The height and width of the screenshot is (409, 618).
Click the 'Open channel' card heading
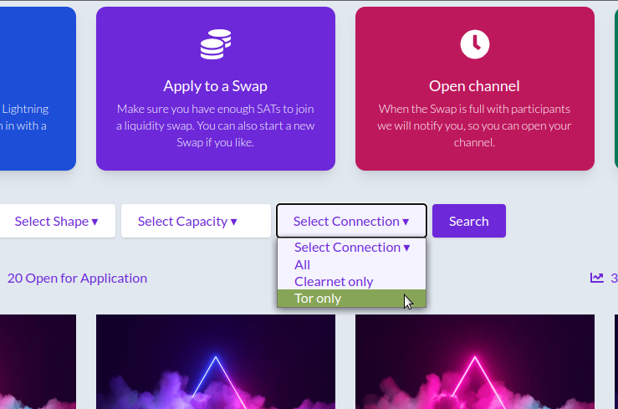point(474,86)
